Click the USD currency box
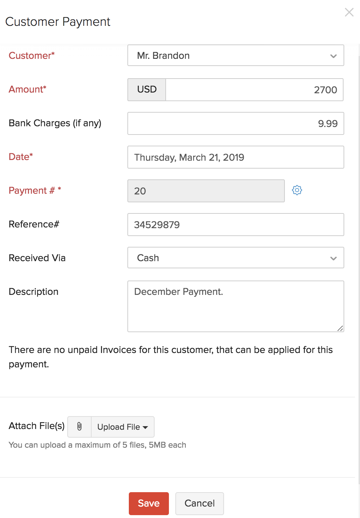360x518 pixels. click(x=147, y=90)
